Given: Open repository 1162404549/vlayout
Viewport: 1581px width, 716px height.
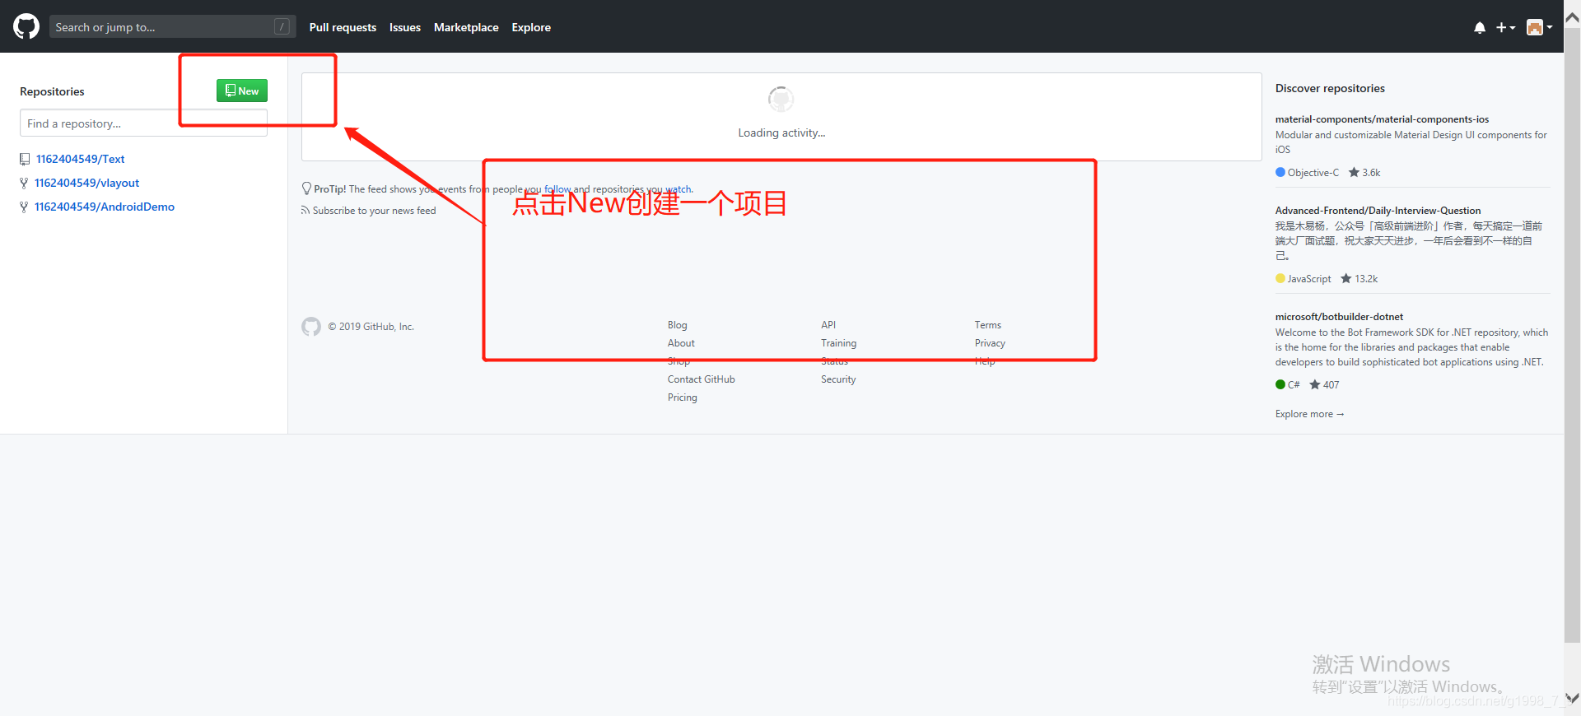Looking at the screenshot, I should [87, 183].
